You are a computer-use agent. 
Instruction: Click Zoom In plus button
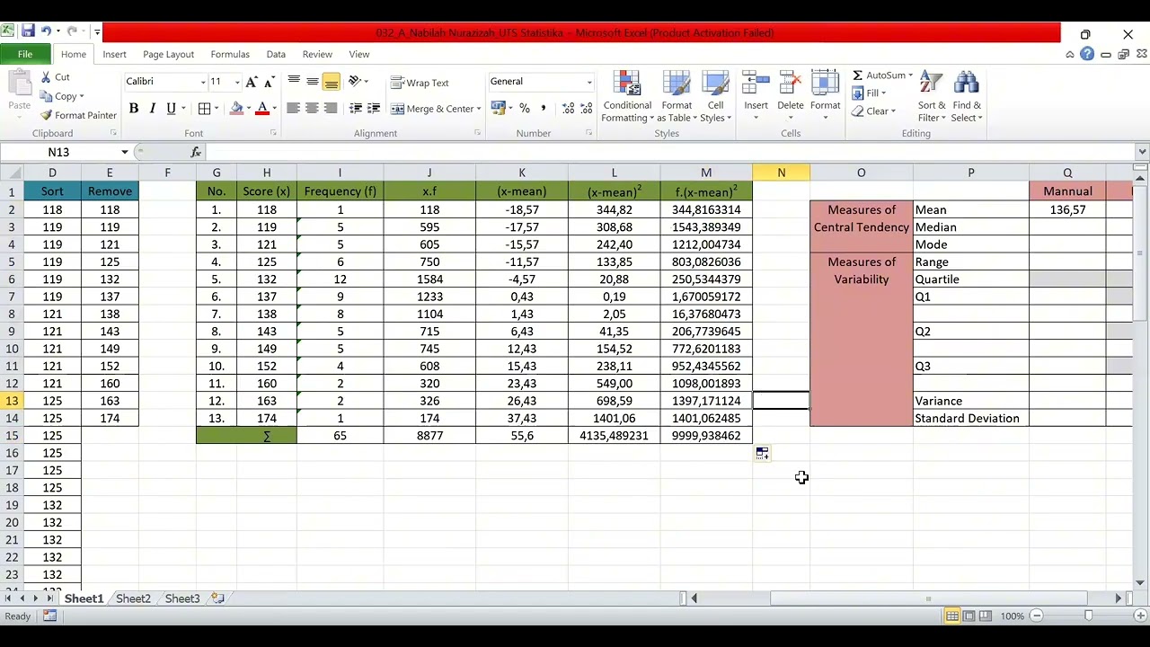point(1141,616)
